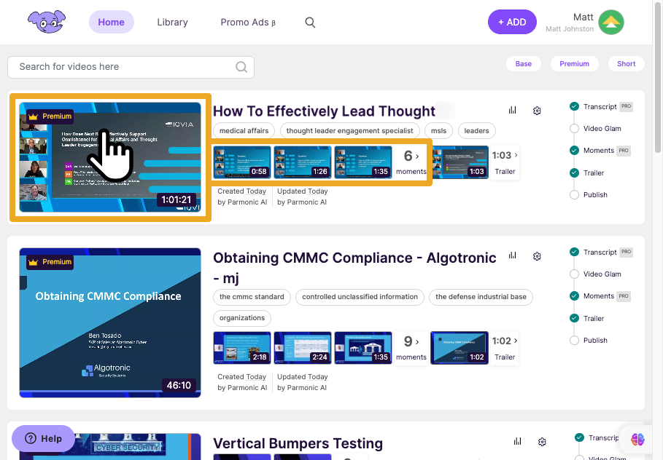Toggle Video Glam step for How To Effectively Lead Thought

(574, 129)
